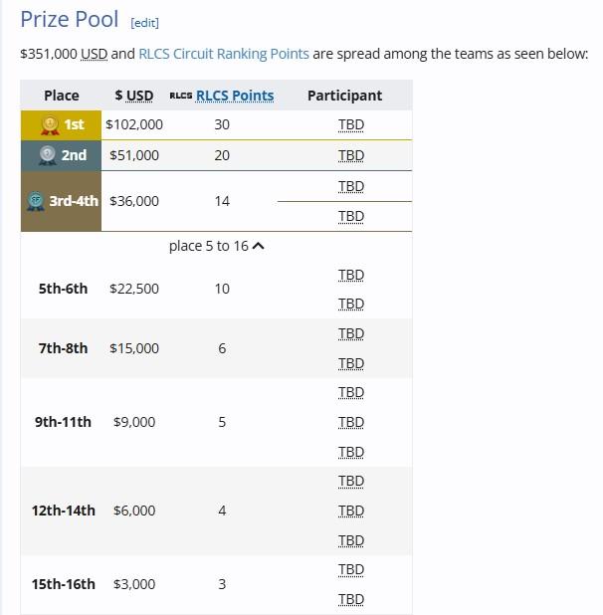Click the Prize Pool section heading
The image size is (603, 615).
69,19
